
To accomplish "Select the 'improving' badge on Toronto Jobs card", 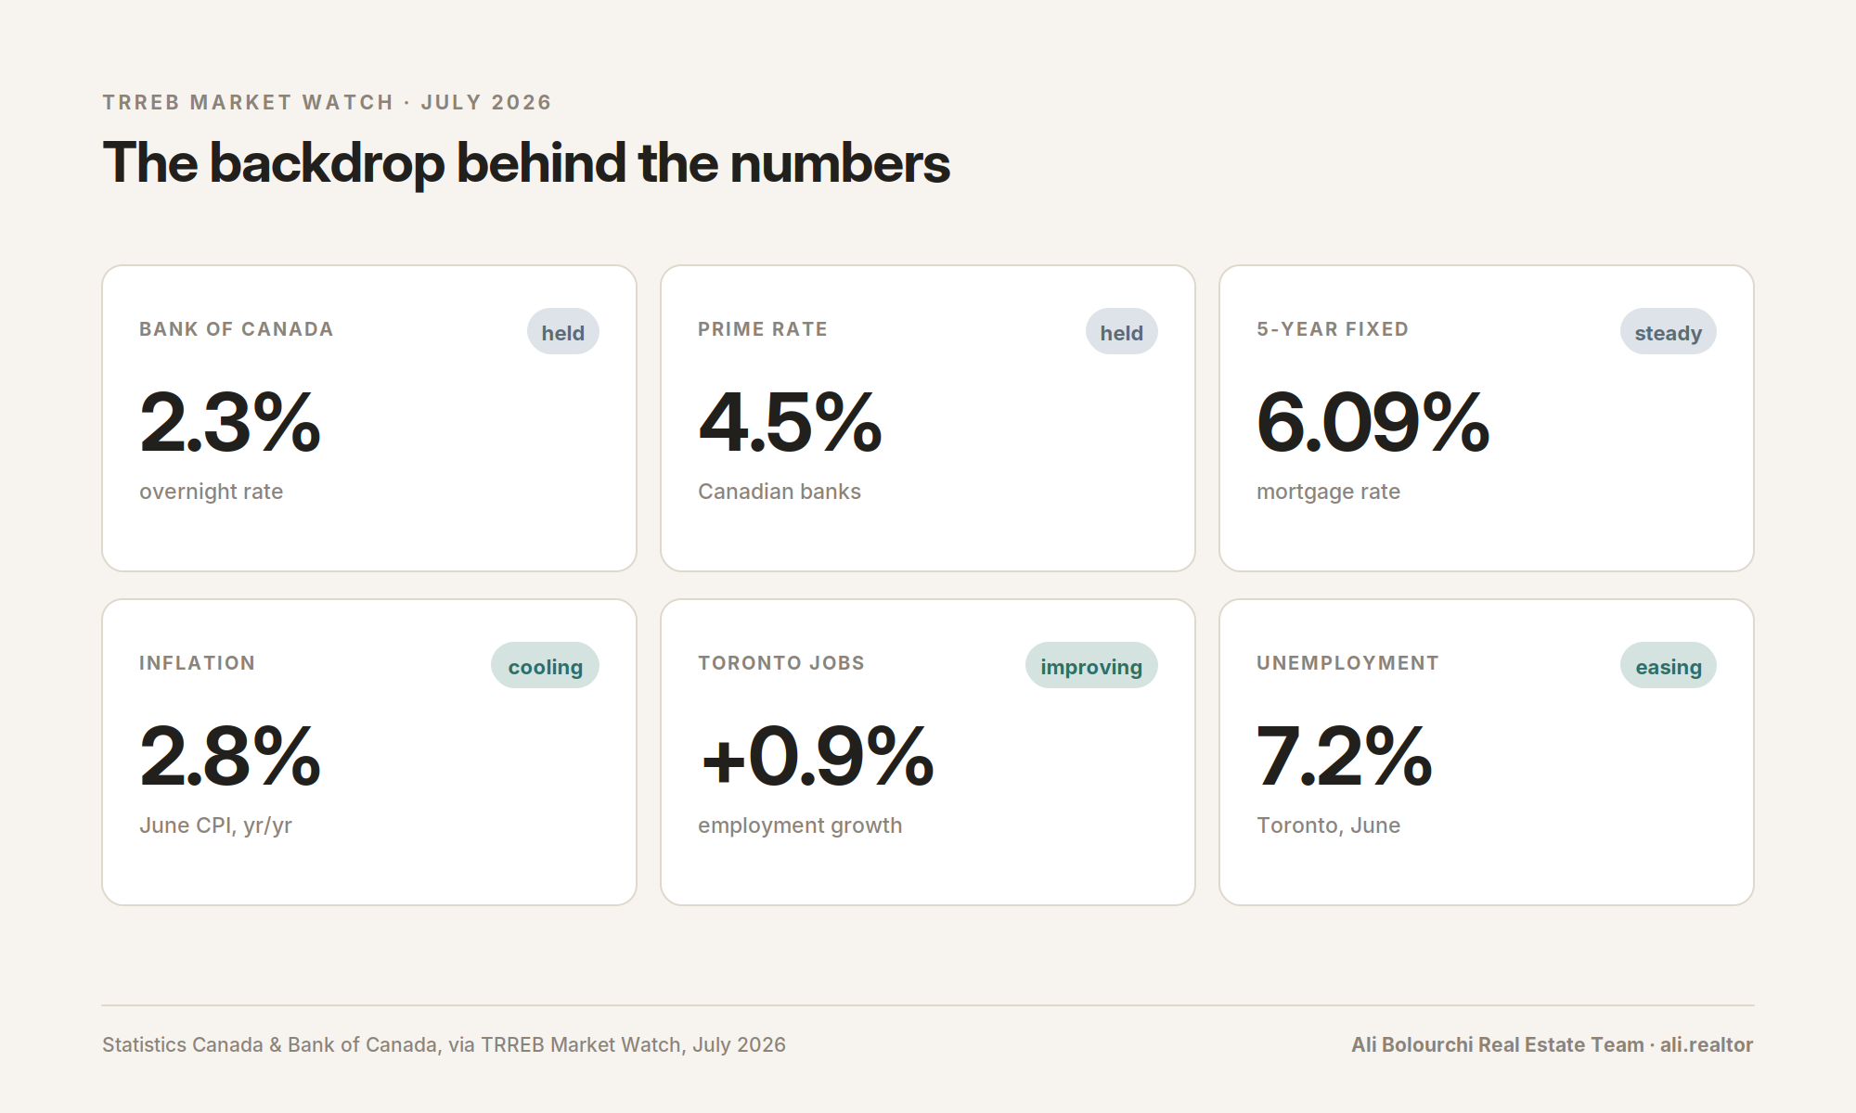I will pos(1091,665).
